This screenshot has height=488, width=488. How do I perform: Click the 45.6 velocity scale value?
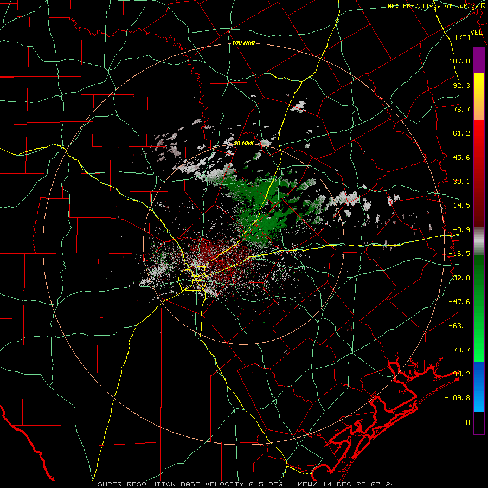click(461, 157)
